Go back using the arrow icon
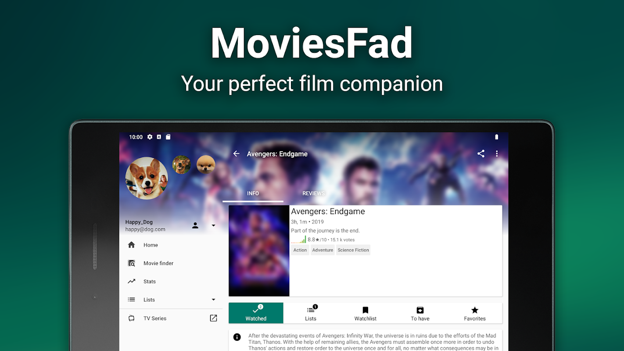 pos(236,154)
